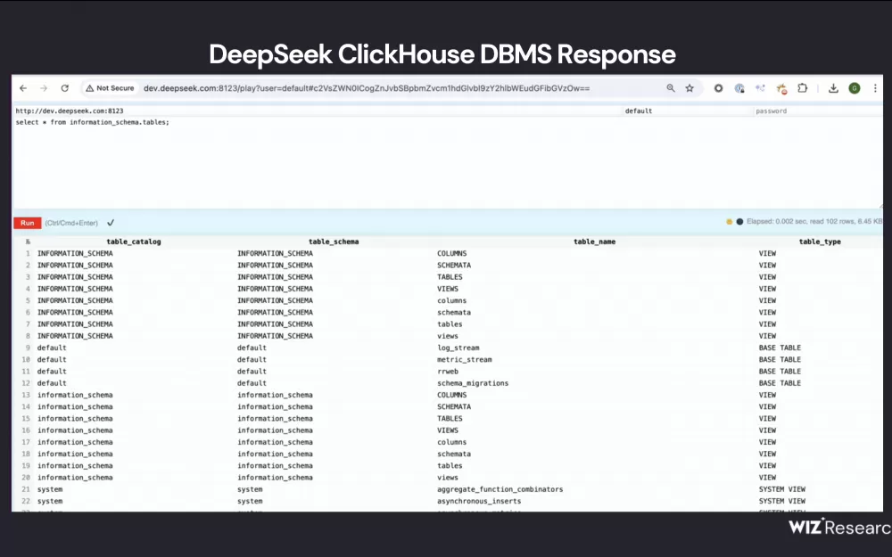
Task: Open the browser three-dot menu
Action: click(x=875, y=88)
